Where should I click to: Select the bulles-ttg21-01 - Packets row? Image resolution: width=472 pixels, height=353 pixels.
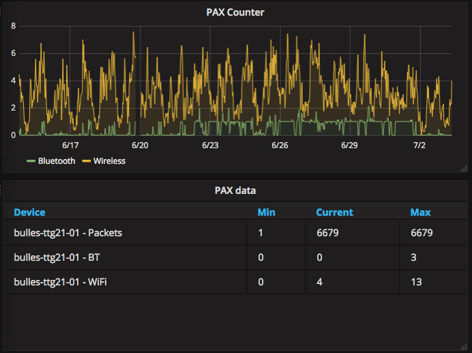coord(235,233)
